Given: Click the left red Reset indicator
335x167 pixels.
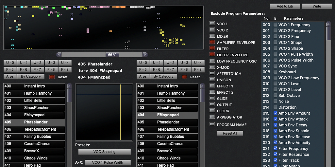Looking at the screenshot, I should click(x=52, y=77).
